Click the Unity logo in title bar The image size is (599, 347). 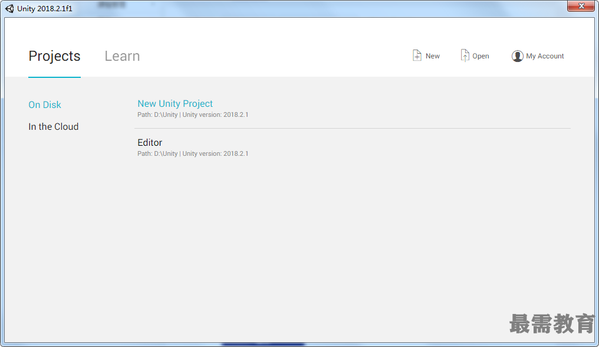(x=9, y=8)
